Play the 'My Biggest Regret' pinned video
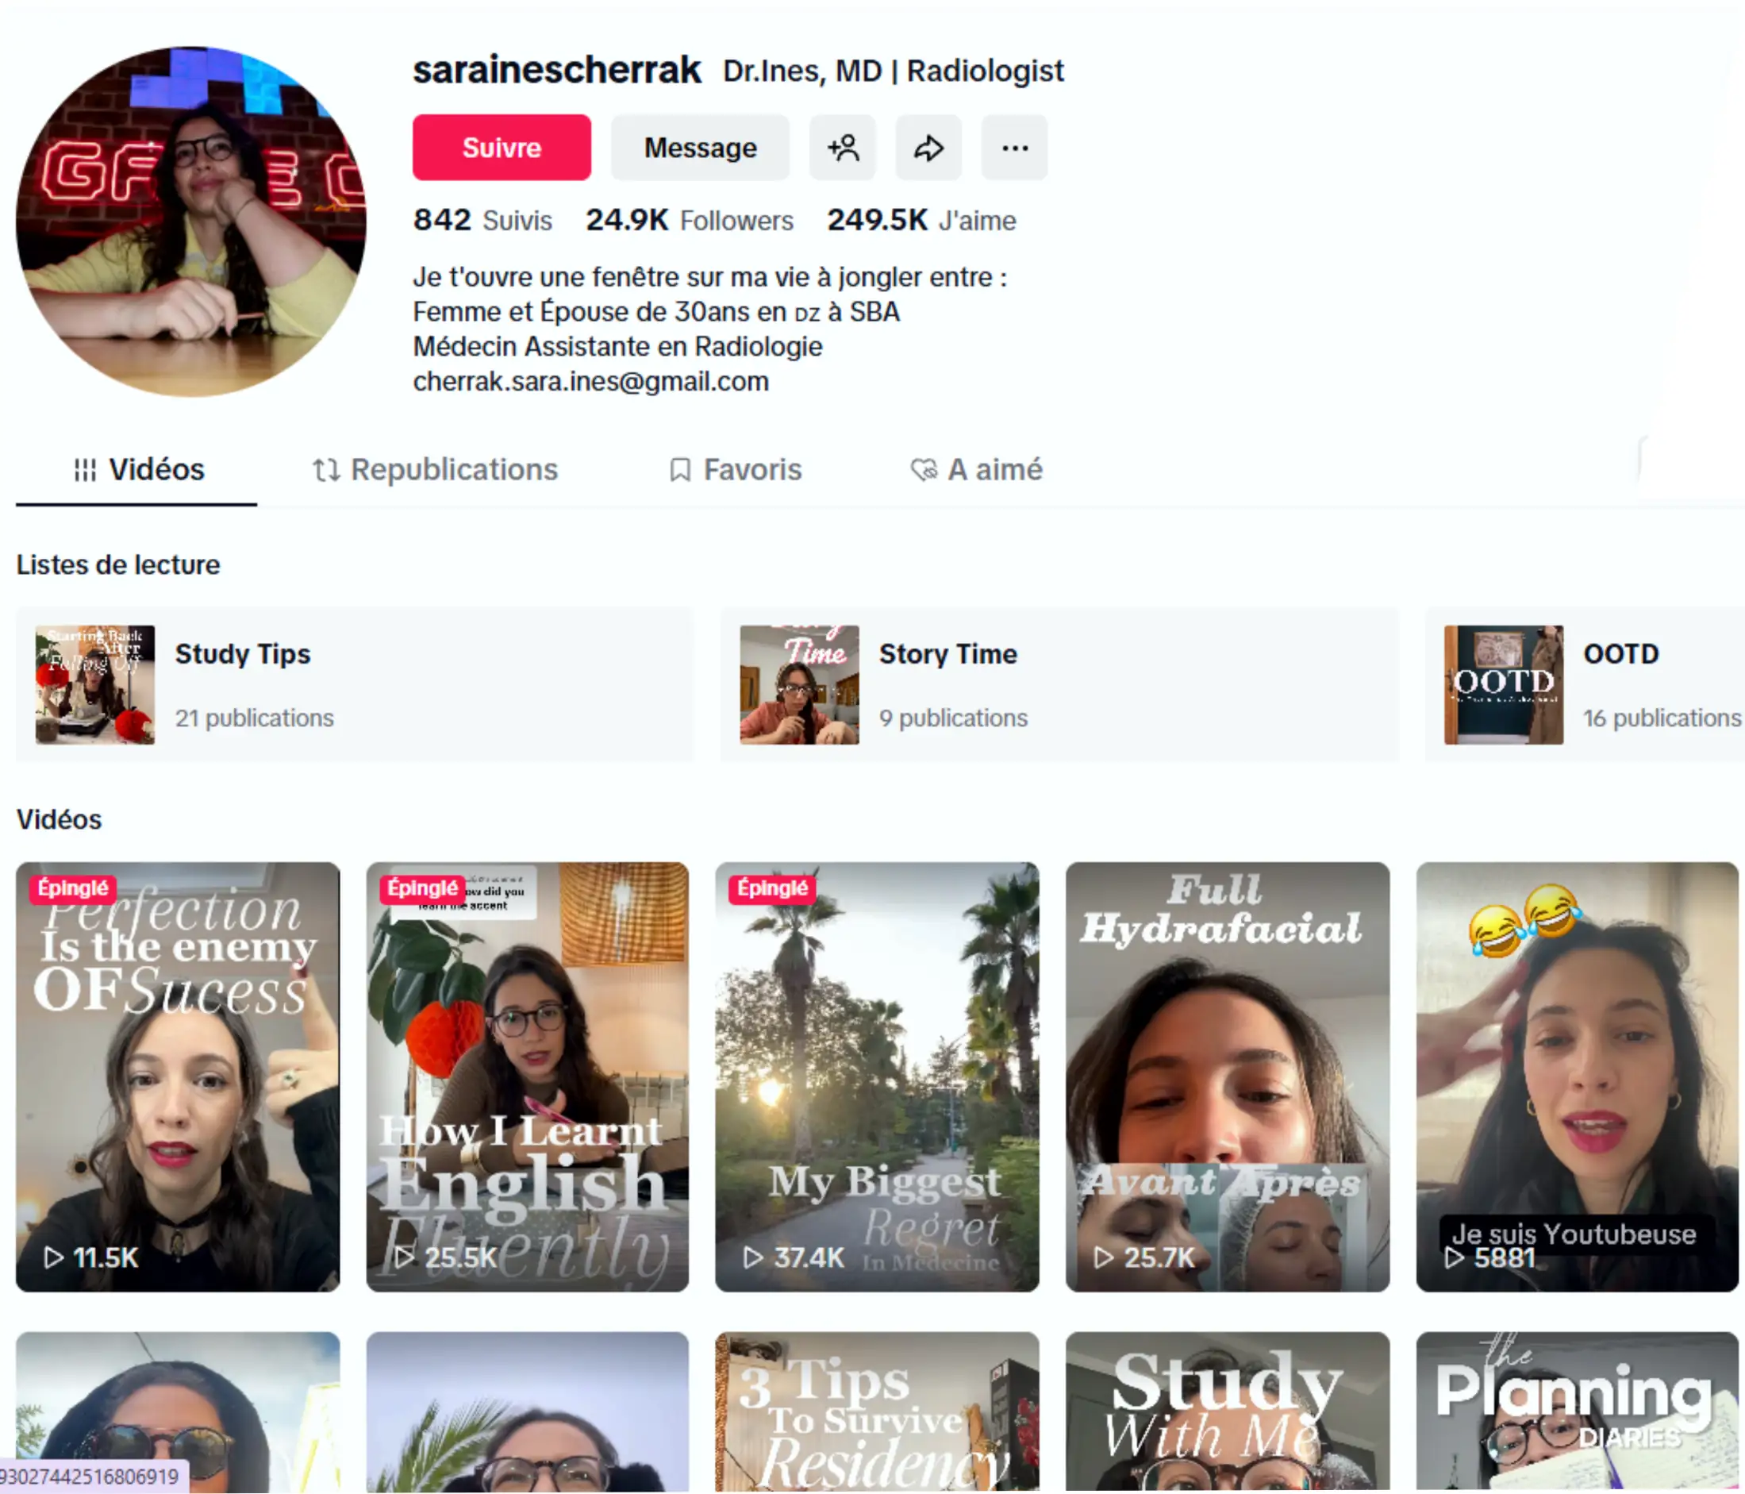Screen dimensions: 1745x1494 click(x=877, y=1076)
